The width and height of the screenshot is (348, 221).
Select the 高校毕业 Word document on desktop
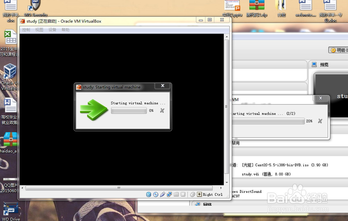point(9,111)
